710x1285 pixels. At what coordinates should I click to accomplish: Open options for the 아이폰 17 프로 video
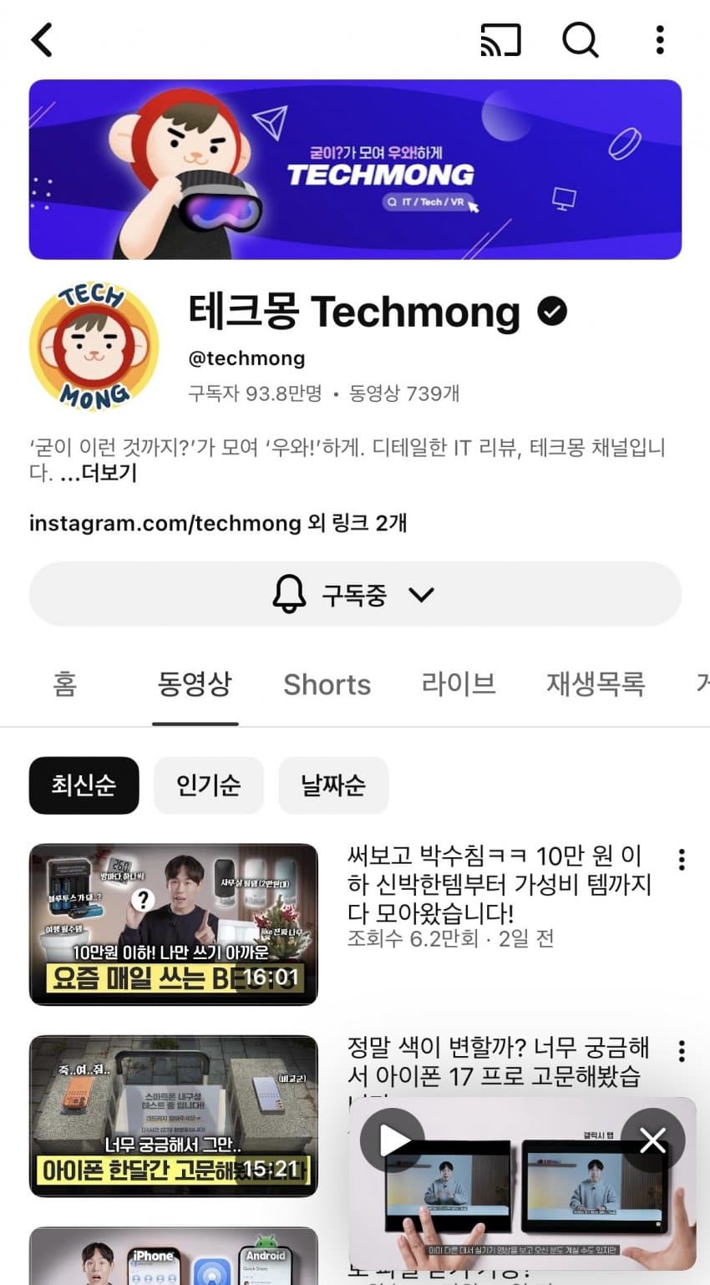[x=682, y=1051]
